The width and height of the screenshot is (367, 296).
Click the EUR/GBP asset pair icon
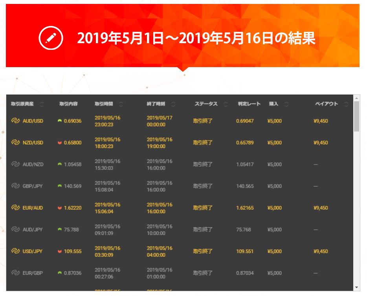[x=15, y=273]
